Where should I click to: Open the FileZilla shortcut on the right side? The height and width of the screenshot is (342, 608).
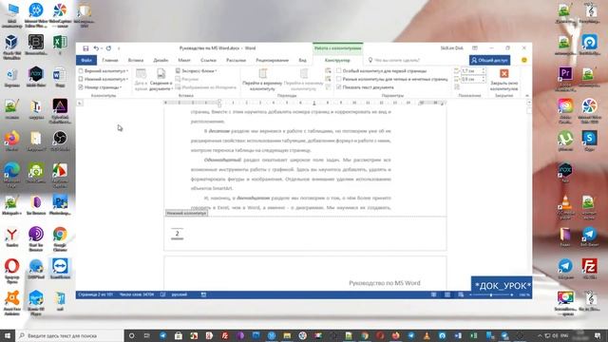[x=589, y=269]
